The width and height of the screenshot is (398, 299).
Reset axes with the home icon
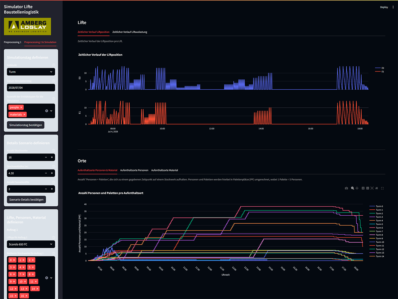pyautogui.click(x=377, y=188)
